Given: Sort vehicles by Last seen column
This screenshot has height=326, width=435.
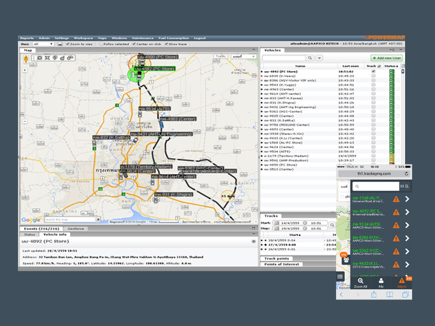Looking at the screenshot, I should click(x=350, y=66).
